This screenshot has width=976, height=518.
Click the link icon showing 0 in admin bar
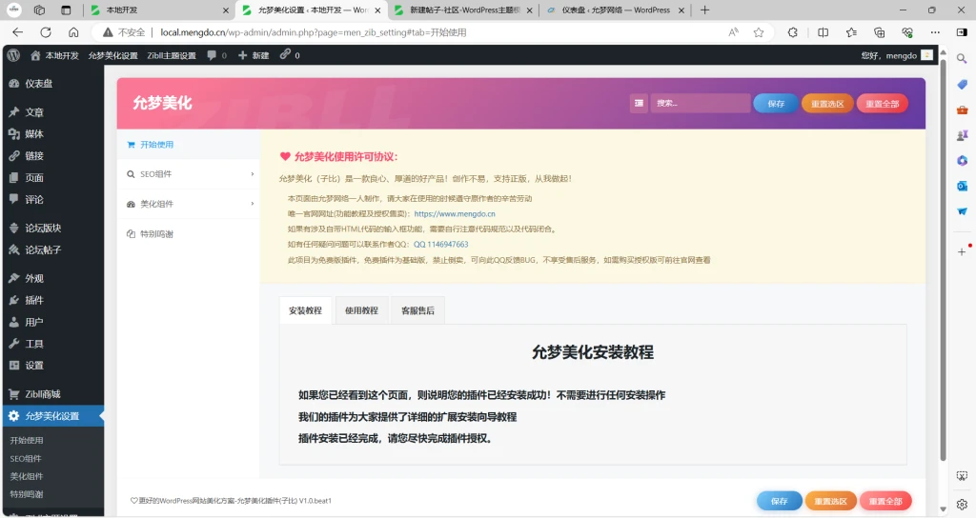pos(290,55)
